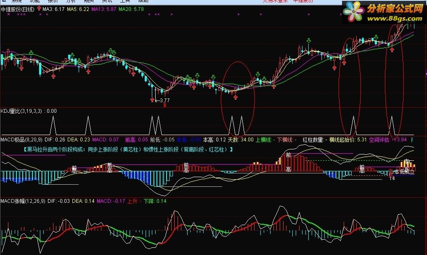Click the red 下横线 readout
The width and height of the screenshot is (427, 255).
pyautogui.click(x=287, y=139)
